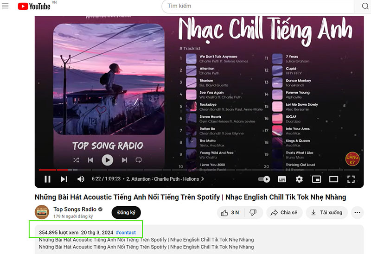Open the hamburger guide menu
This screenshot has height=254, width=371.
(x=5, y=6)
